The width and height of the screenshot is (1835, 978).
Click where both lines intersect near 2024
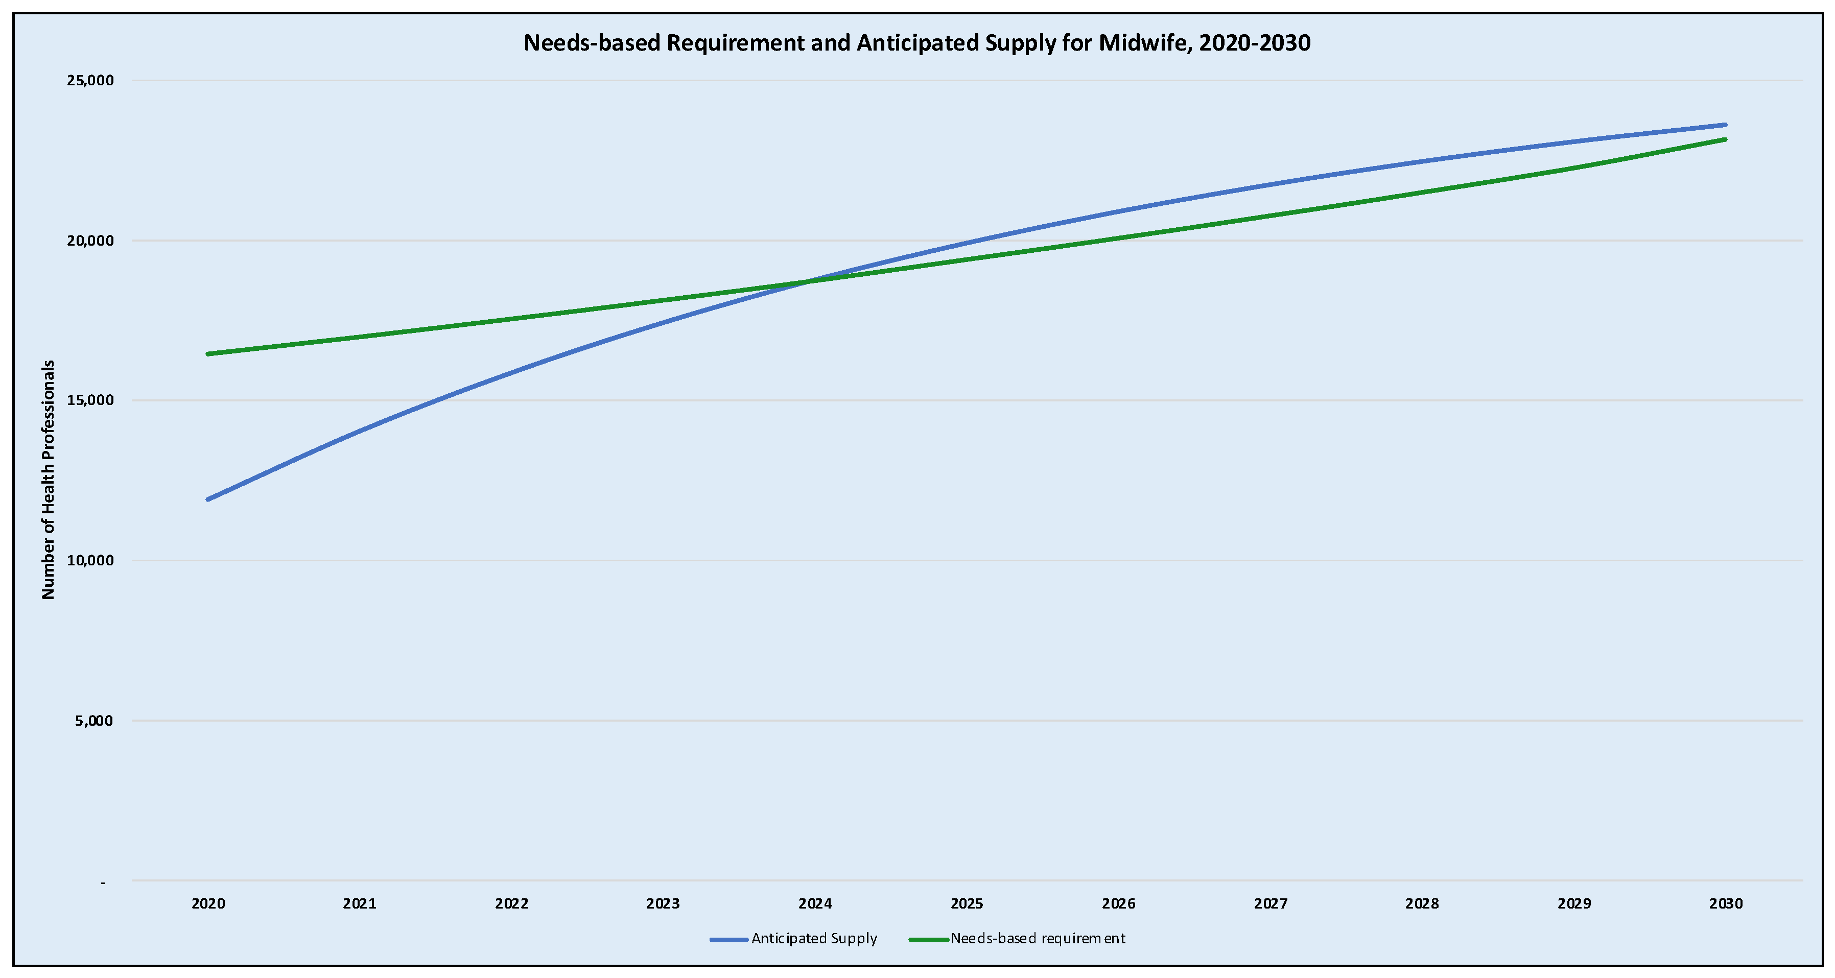pos(809,281)
